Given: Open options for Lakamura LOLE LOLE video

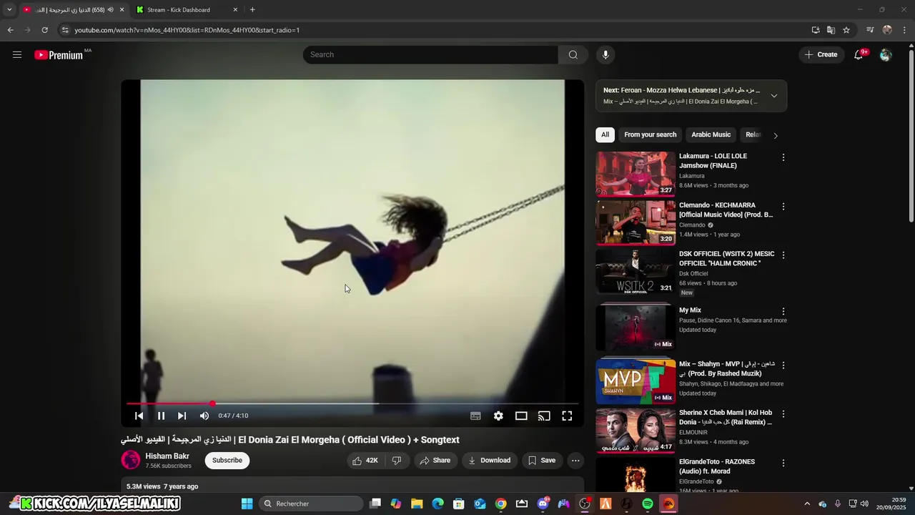Looking at the screenshot, I should pyautogui.click(x=783, y=157).
